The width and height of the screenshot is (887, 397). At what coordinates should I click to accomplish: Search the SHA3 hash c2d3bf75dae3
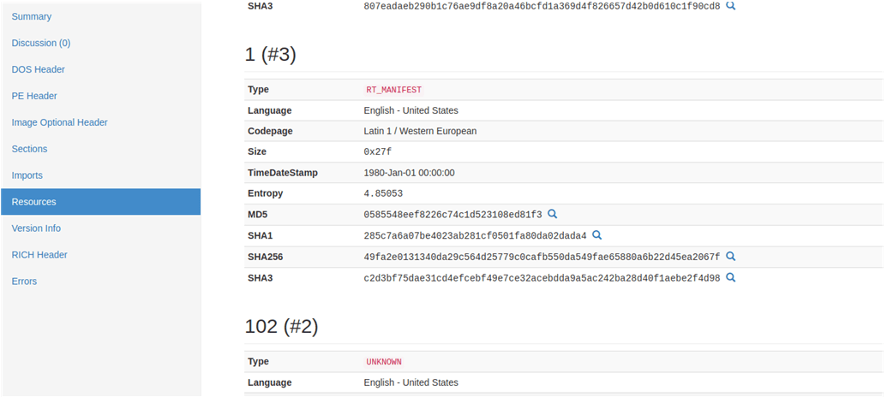coord(730,277)
